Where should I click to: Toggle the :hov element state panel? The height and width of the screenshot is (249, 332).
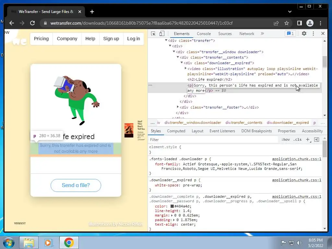point(285,139)
